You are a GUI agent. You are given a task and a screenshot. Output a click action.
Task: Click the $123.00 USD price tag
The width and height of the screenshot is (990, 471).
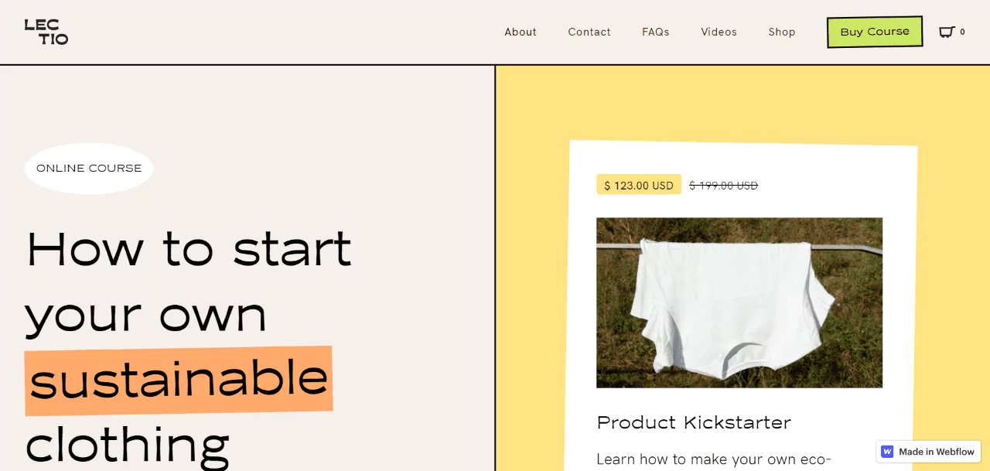click(638, 184)
